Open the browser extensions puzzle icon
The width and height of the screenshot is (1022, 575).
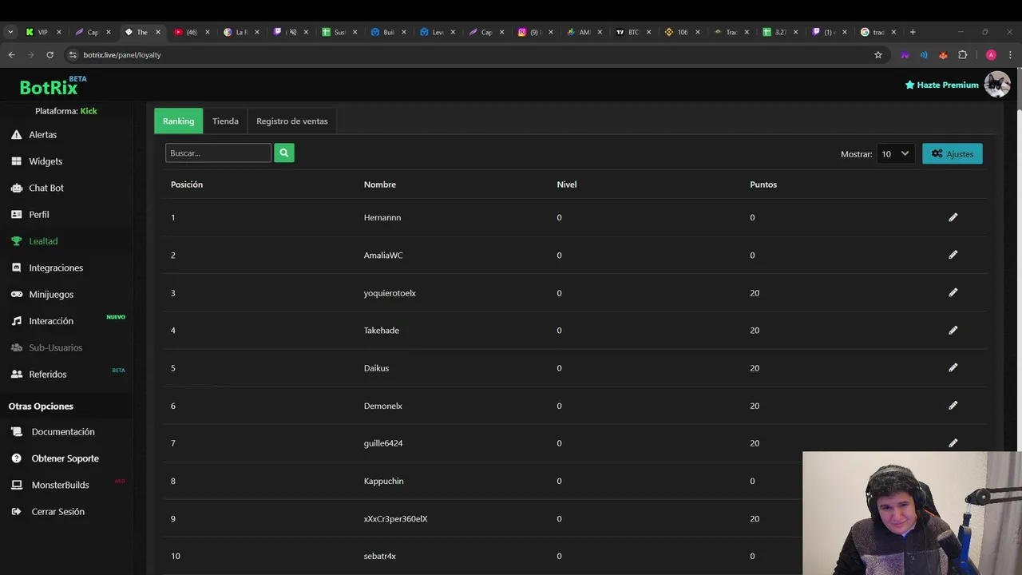click(x=962, y=55)
